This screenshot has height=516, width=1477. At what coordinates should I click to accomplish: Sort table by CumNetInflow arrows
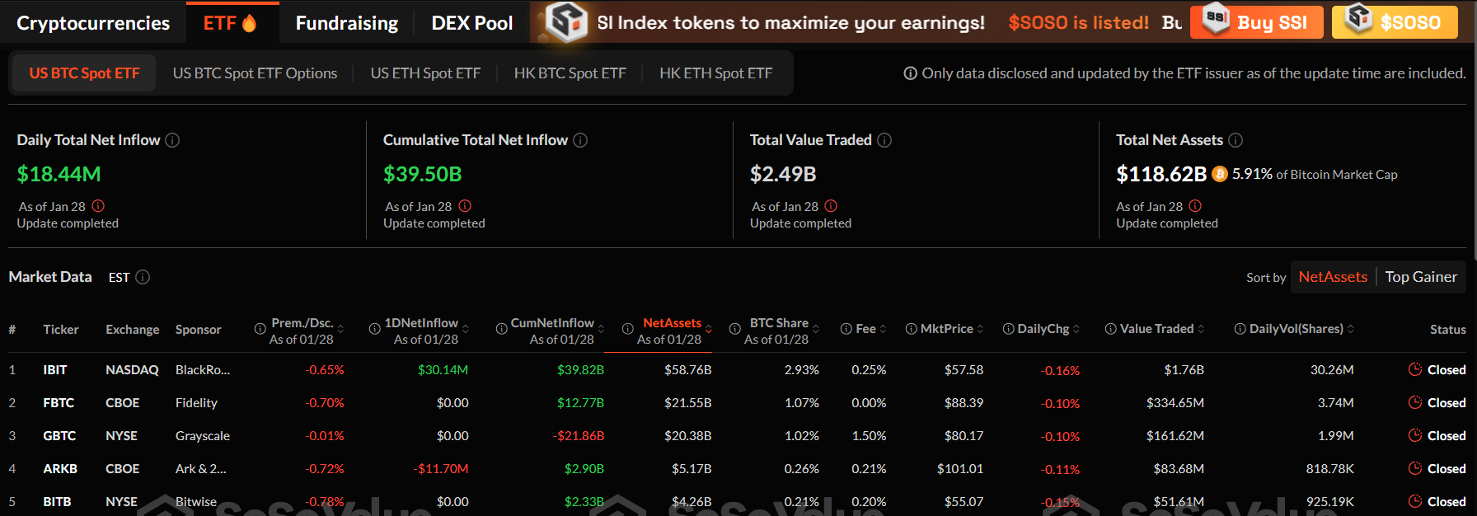point(601,329)
